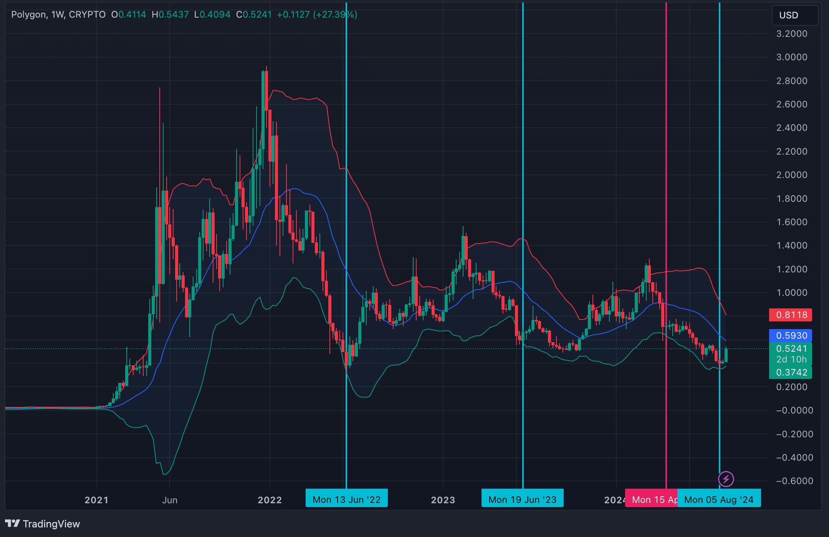Click the 3.2000 price axis label

point(792,34)
